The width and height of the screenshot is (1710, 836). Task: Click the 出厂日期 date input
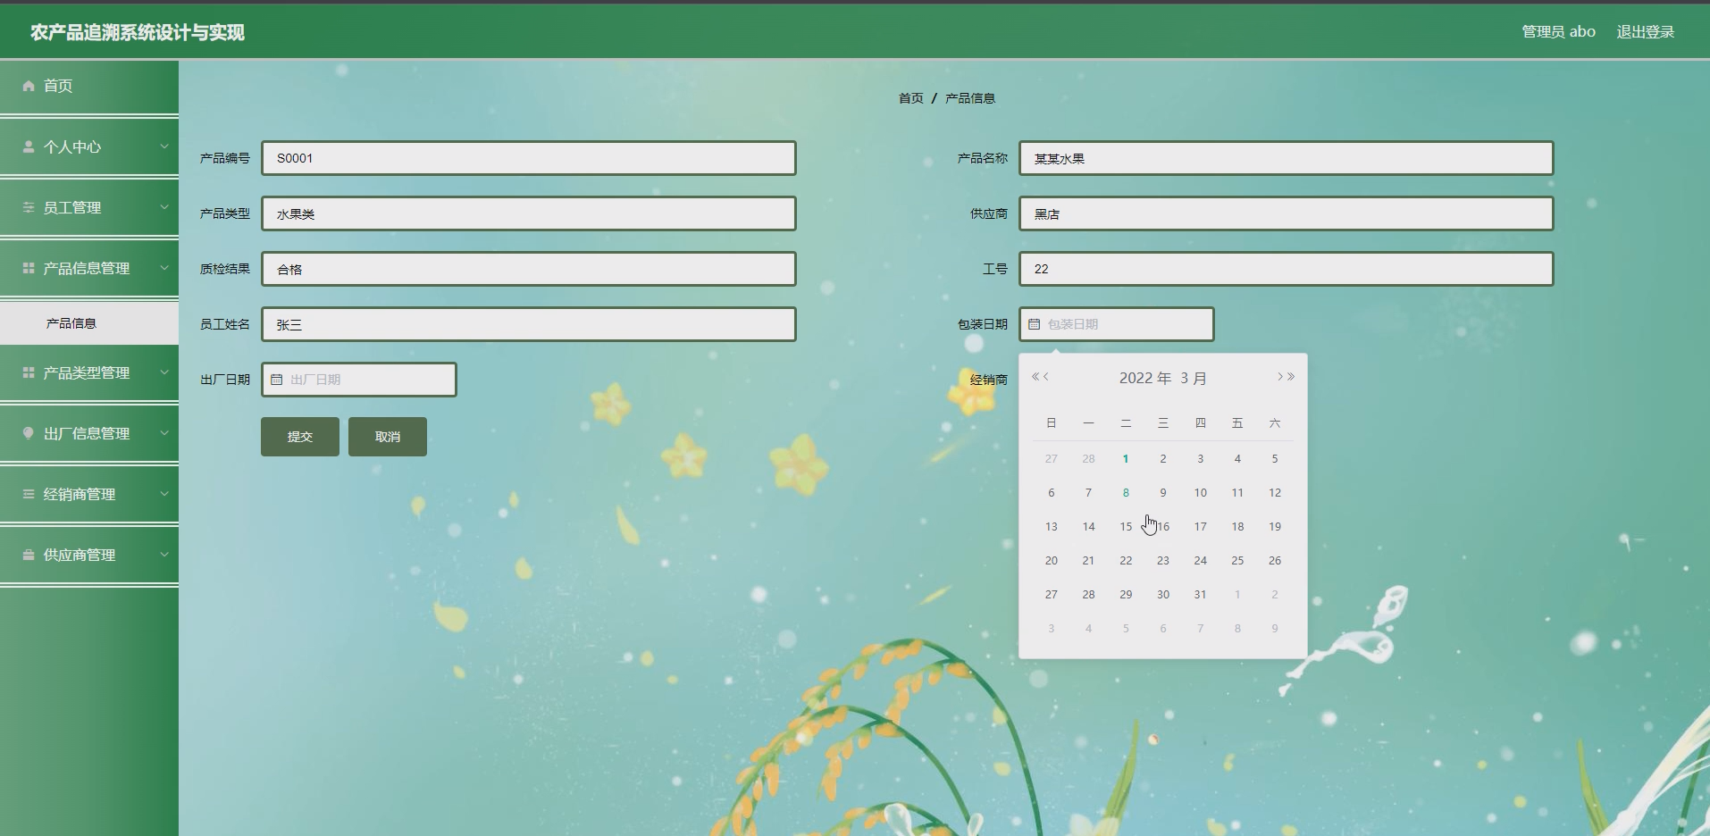359,380
